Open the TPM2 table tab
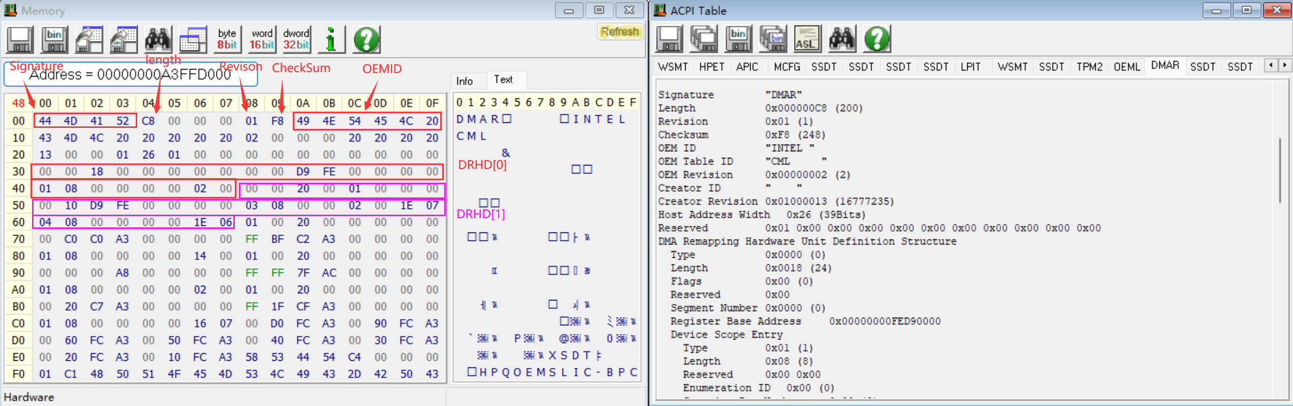Screen dimensions: 1293x406 coord(1089,67)
